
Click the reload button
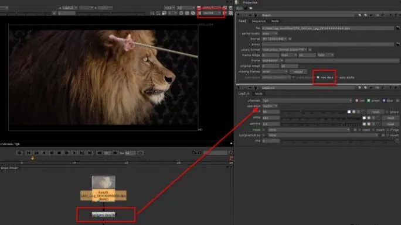(x=298, y=72)
